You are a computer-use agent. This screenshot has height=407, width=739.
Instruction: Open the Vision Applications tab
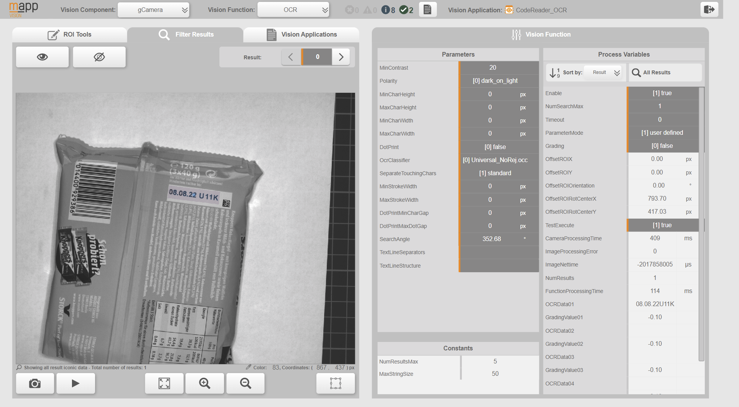301,35
